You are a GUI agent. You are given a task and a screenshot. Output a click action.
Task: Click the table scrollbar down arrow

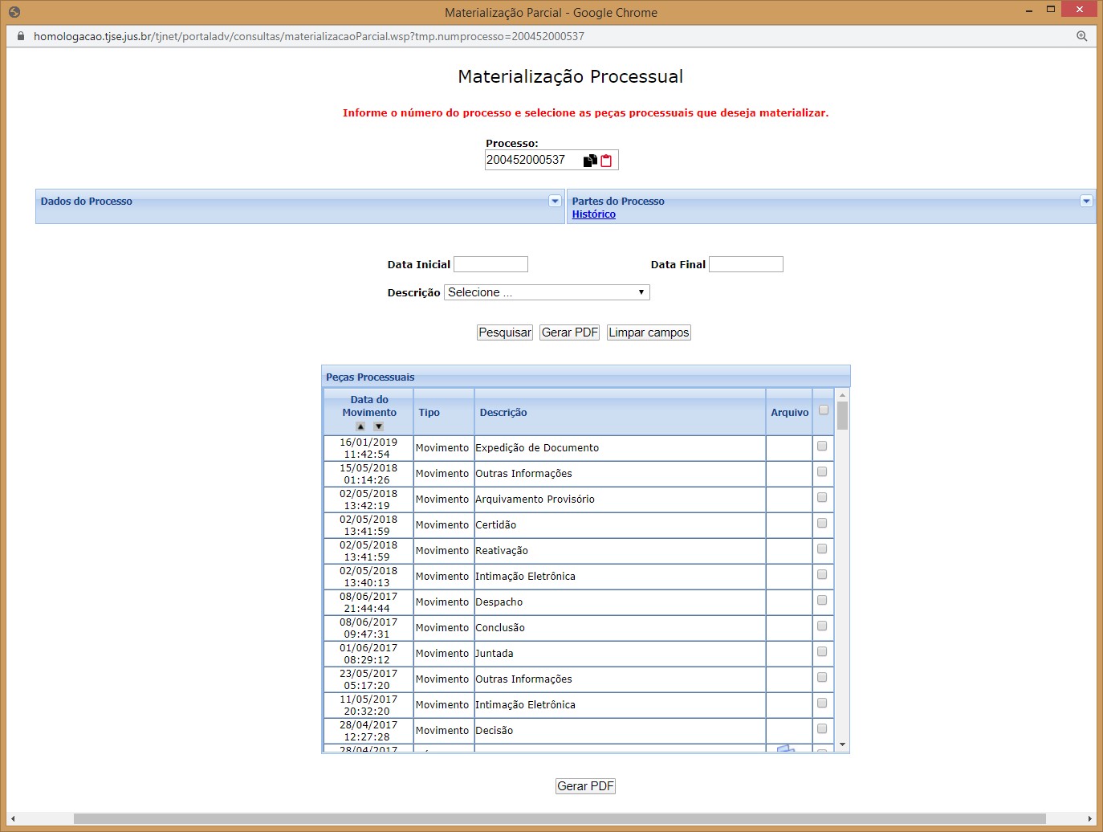842,744
